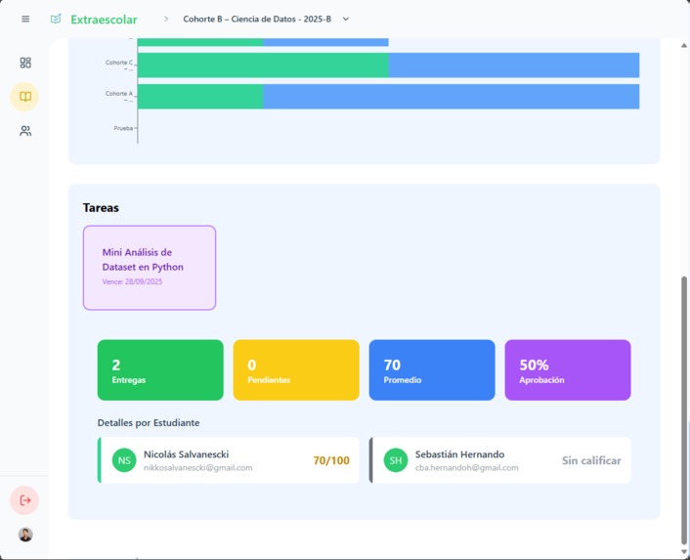
Task: Click nikkosalvanescki@gmail.com email
Action: point(198,467)
